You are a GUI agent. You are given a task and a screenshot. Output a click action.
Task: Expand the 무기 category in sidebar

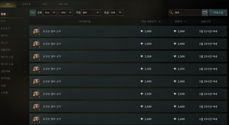coord(13,21)
